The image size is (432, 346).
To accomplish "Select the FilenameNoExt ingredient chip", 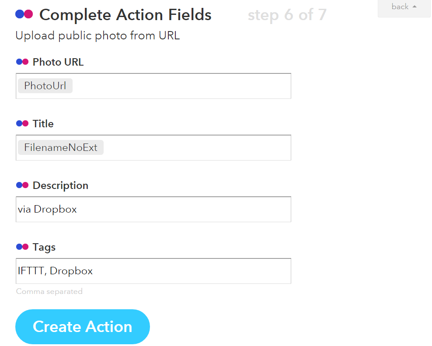I will pyautogui.click(x=61, y=147).
